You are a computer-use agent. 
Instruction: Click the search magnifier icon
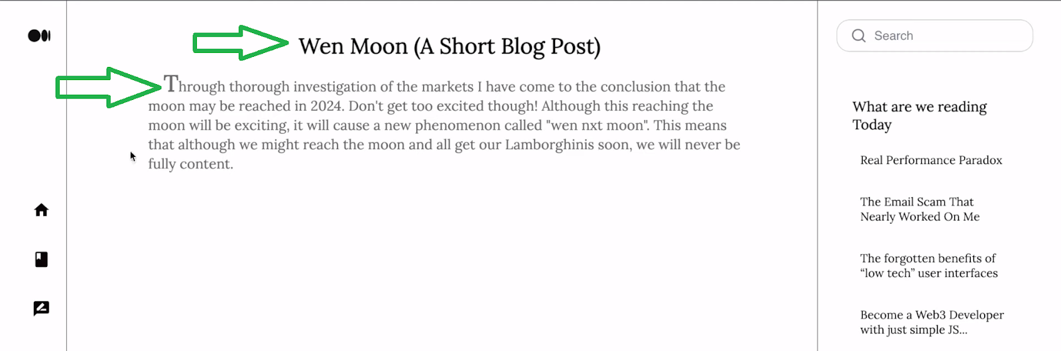tap(859, 36)
